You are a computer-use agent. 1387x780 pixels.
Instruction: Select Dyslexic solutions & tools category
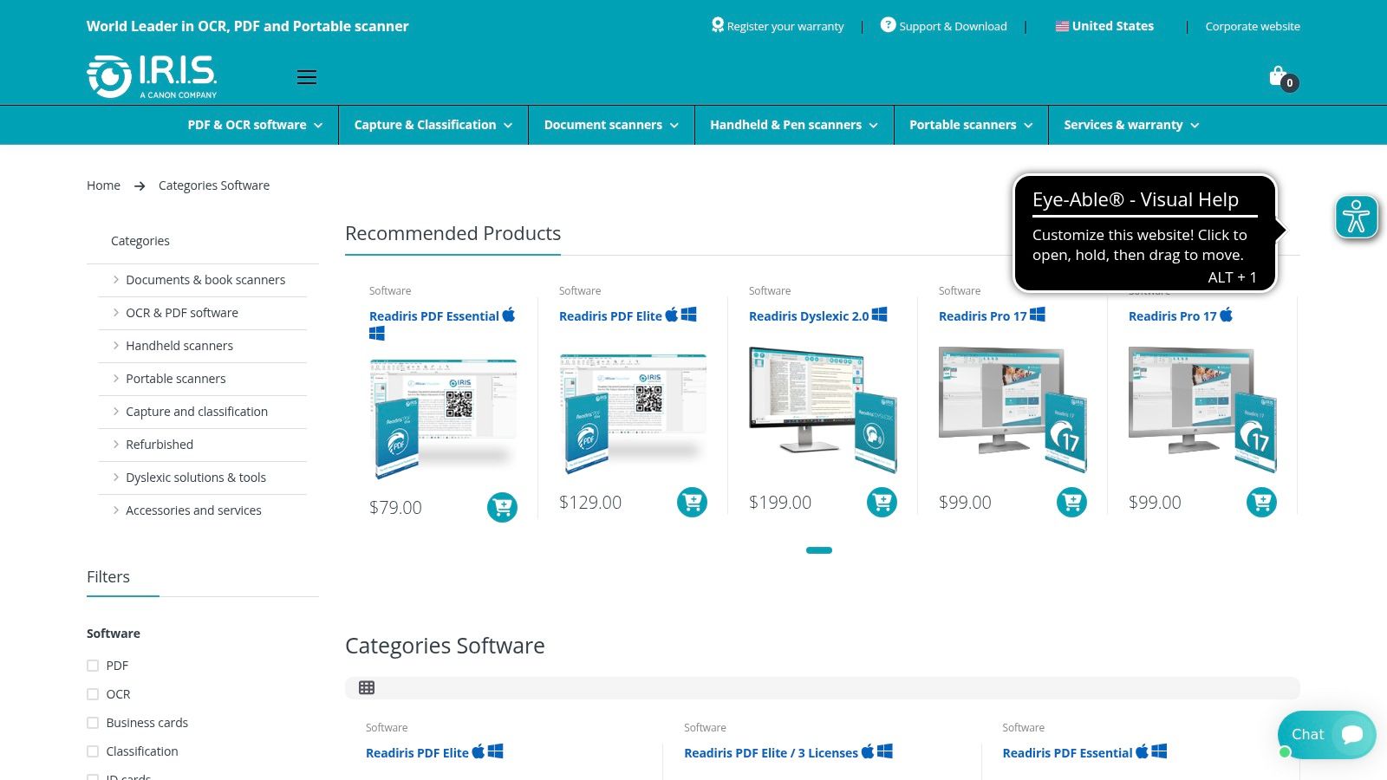(x=196, y=478)
